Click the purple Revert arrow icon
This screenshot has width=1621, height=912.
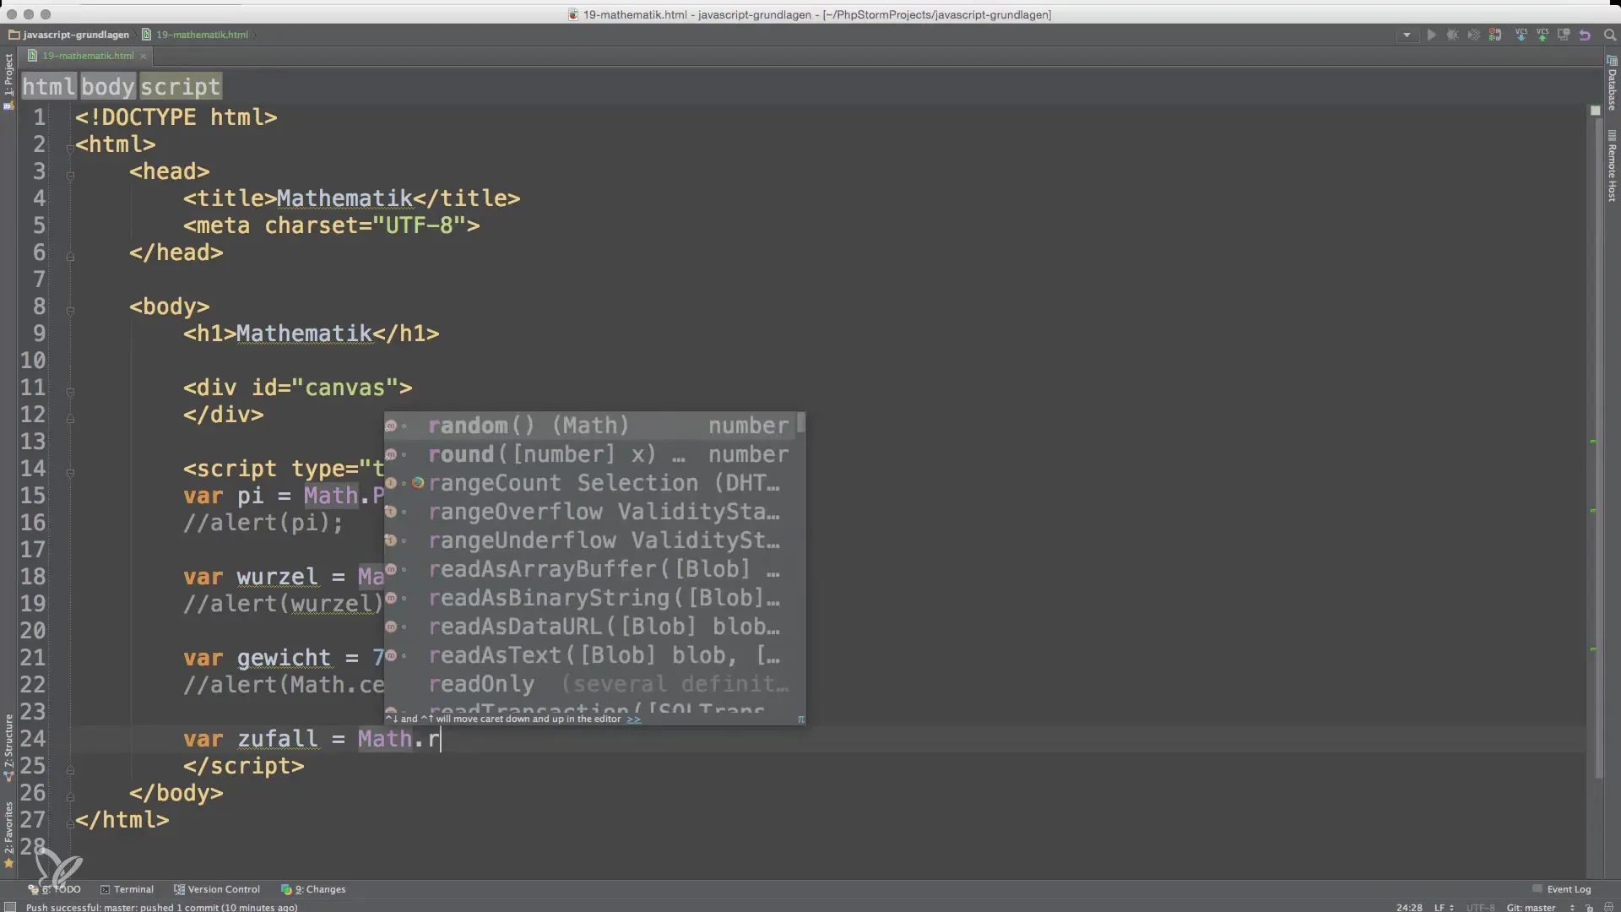[1585, 35]
